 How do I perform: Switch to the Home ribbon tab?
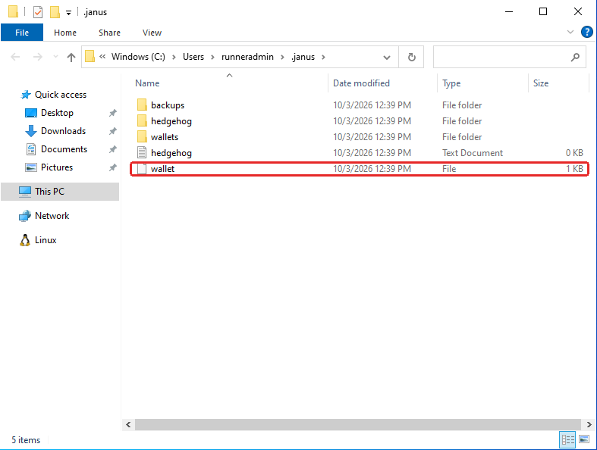[65, 33]
